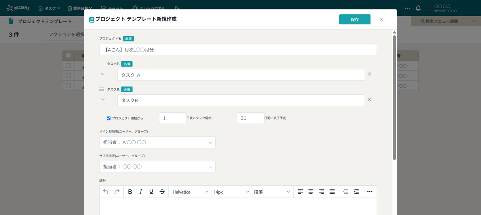Image resolution: width=481 pixels, height=215 pixels.
Task: Open the header three-dots menu
Action: pyautogui.click(x=408, y=8)
